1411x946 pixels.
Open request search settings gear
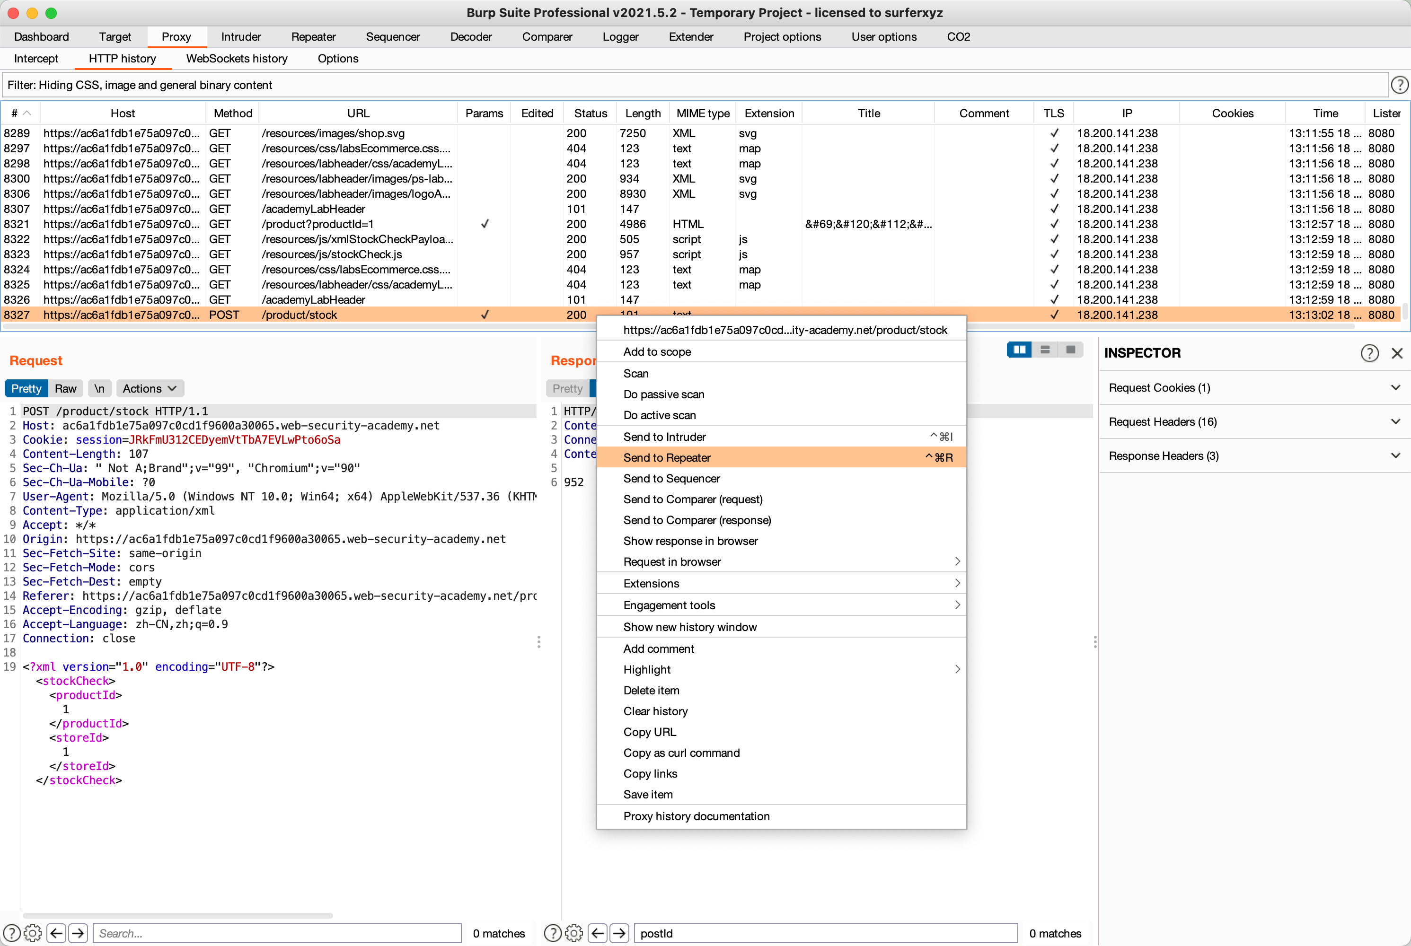pyautogui.click(x=33, y=933)
